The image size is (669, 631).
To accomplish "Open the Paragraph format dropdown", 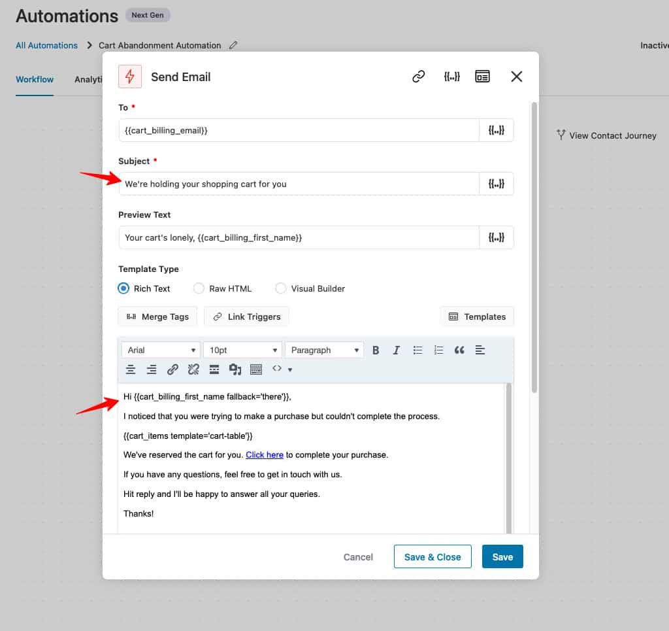I will (324, 350).
